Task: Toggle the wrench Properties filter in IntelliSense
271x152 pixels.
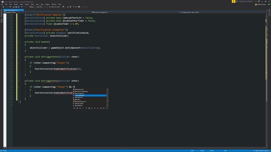Action: point(77,108)
